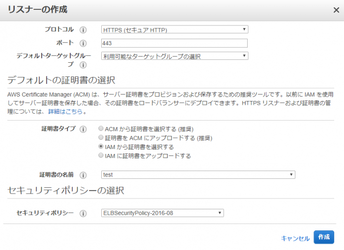Select 証明書を ACM にアップロードする option
The image size is (344, 250).
click(x=101, y=137)
